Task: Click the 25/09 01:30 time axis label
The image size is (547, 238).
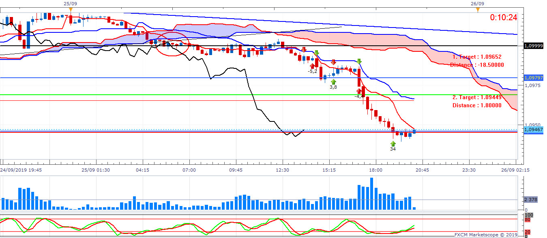Action: (x=96, y=170)
